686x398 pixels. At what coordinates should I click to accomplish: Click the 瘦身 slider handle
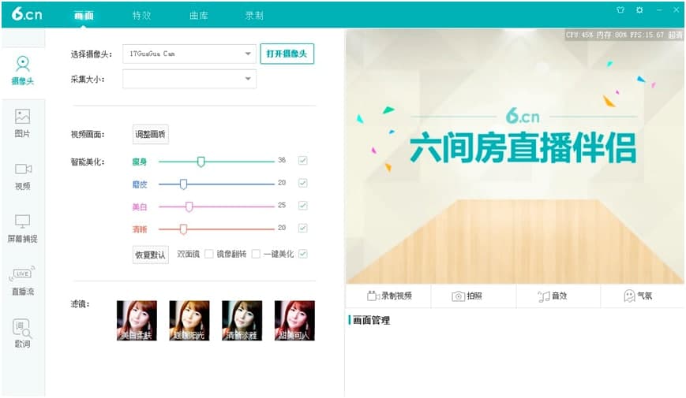[x=201, y=162]
